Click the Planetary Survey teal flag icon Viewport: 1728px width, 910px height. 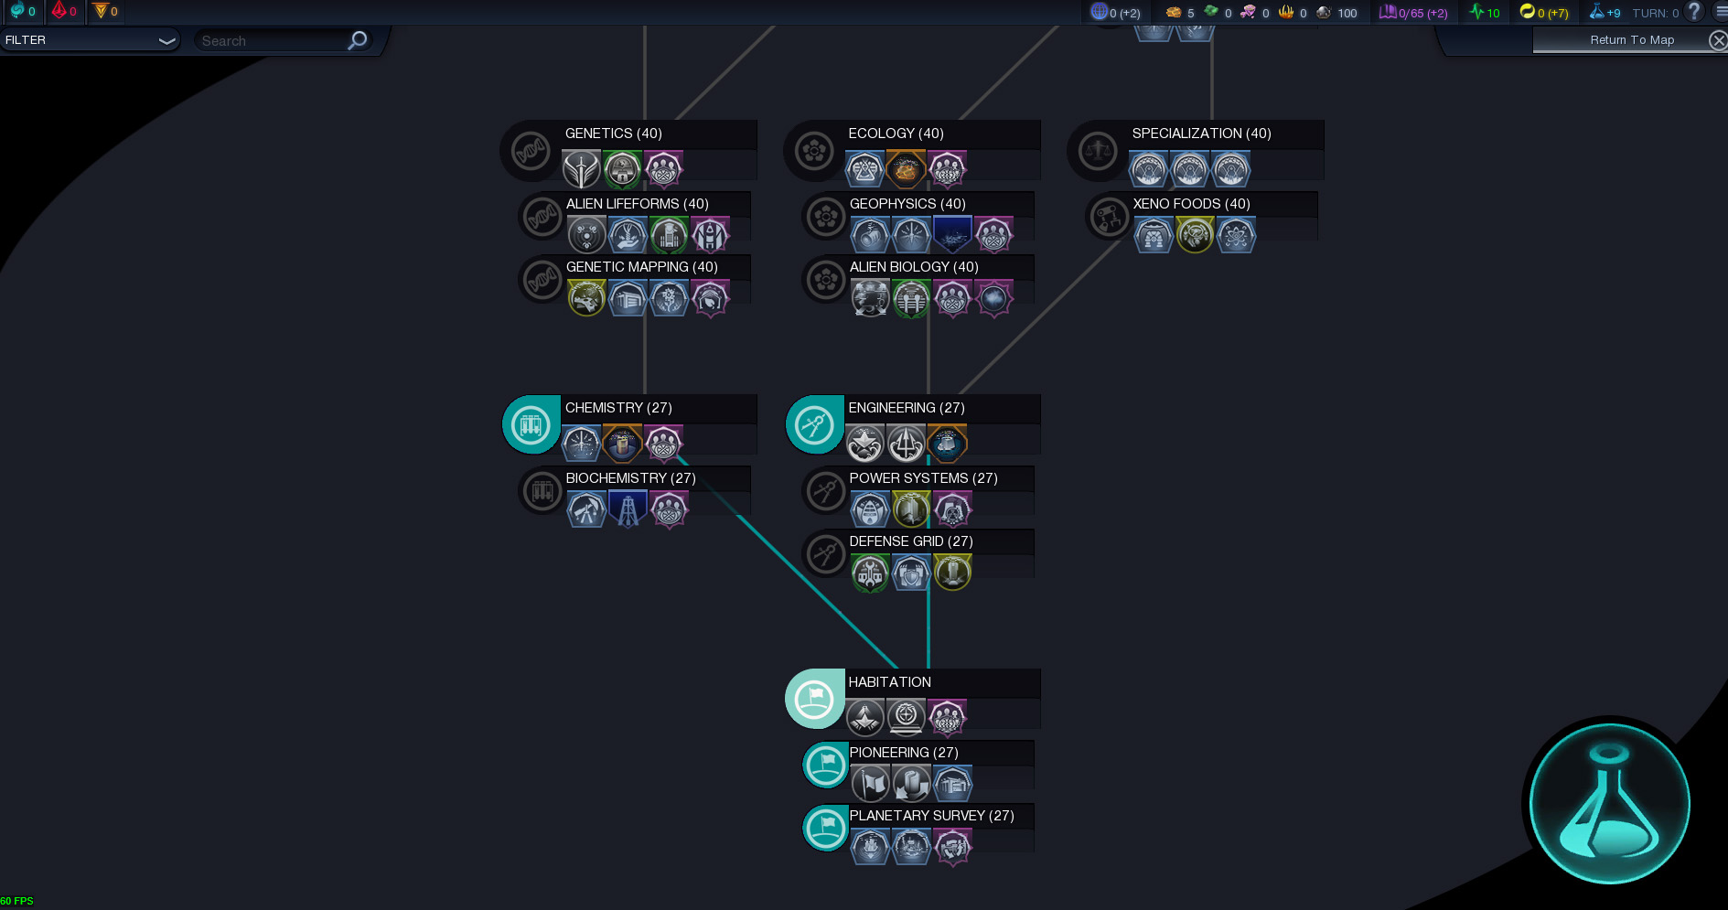pos(826,829)
